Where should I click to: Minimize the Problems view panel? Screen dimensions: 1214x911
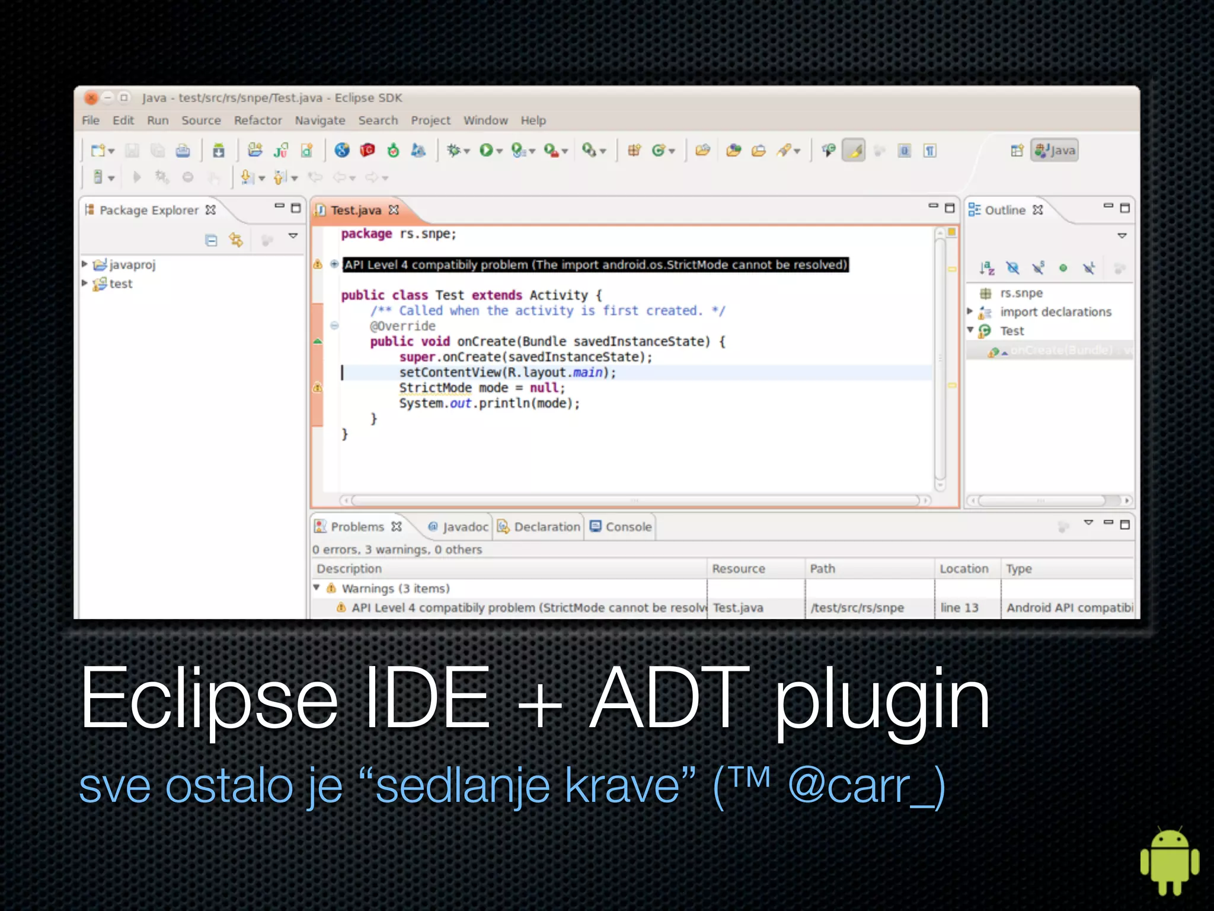click(x=1108, y=523)
